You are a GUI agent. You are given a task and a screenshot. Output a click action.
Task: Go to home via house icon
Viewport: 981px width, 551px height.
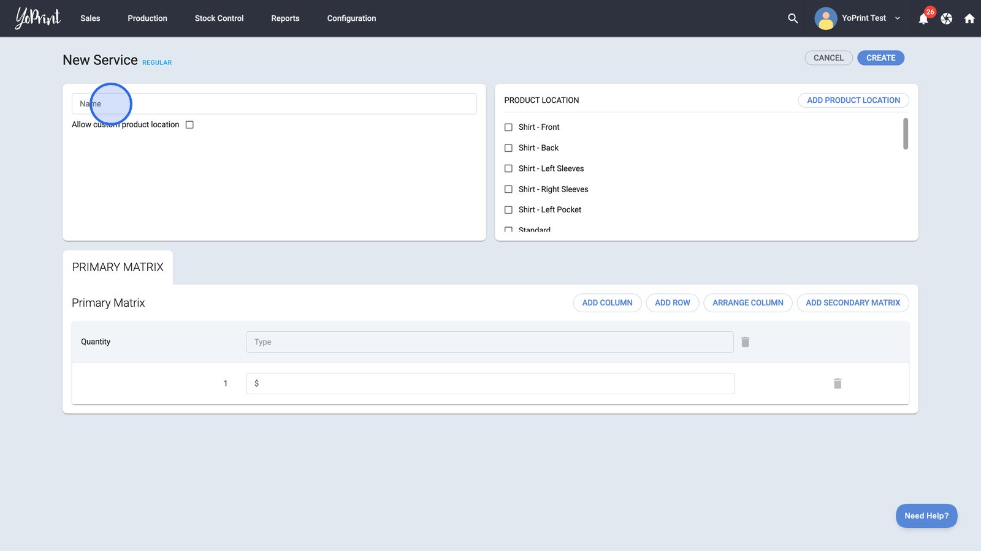[969, 18]
